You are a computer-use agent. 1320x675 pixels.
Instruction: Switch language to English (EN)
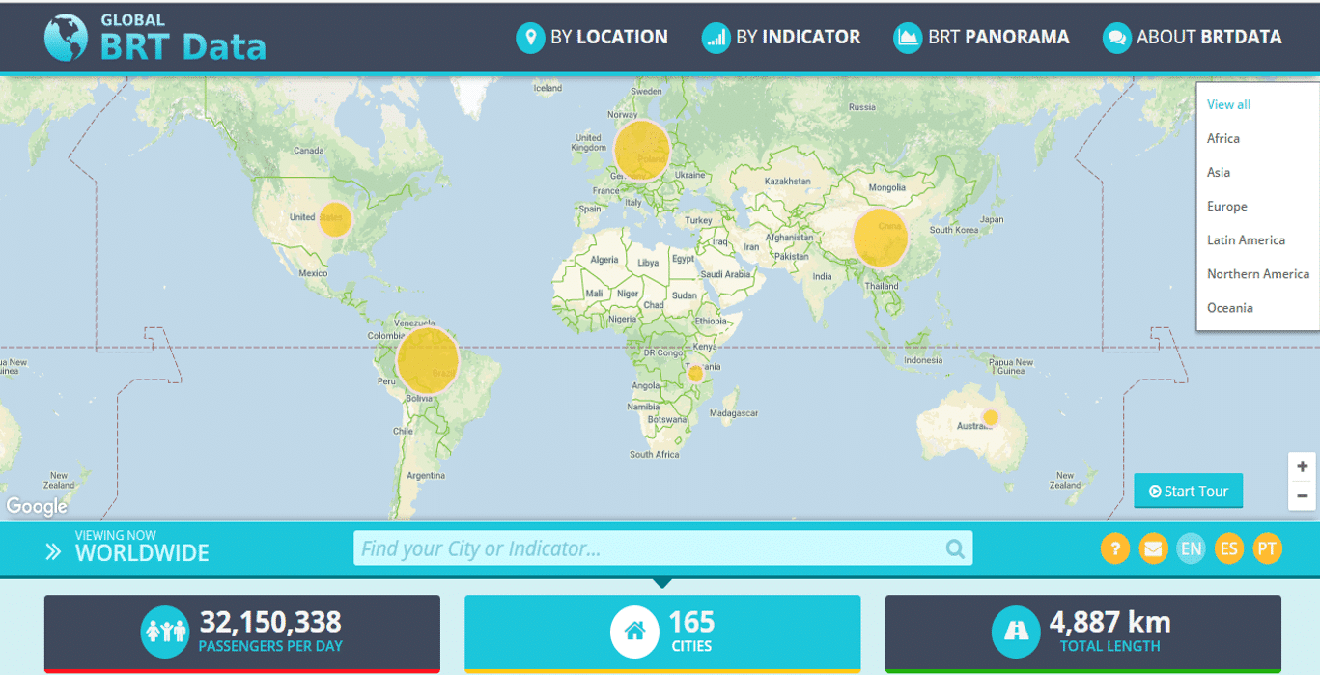(1191, 549)
